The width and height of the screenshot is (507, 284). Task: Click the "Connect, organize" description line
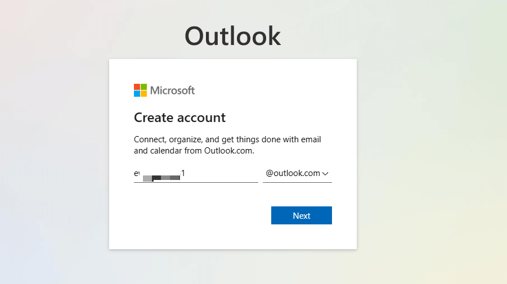click(227, 139)
